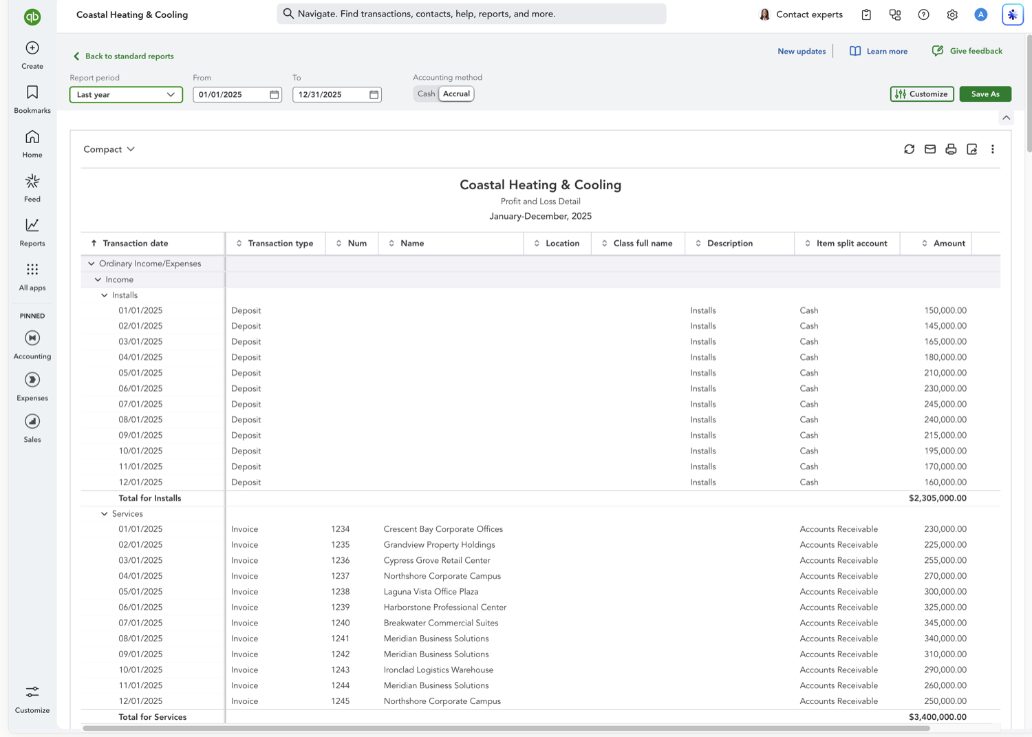Viewport: 1032px width, 737px height.
Task: Collapse the Income group
Action: 98,279
